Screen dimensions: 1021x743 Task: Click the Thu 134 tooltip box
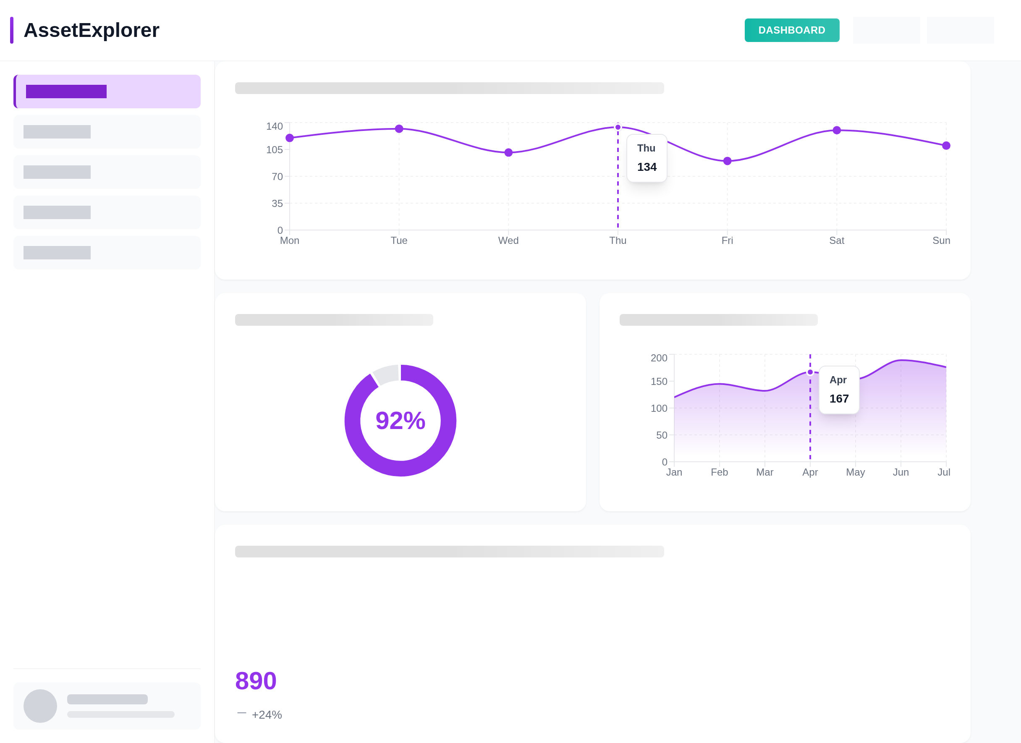point(647,158)
